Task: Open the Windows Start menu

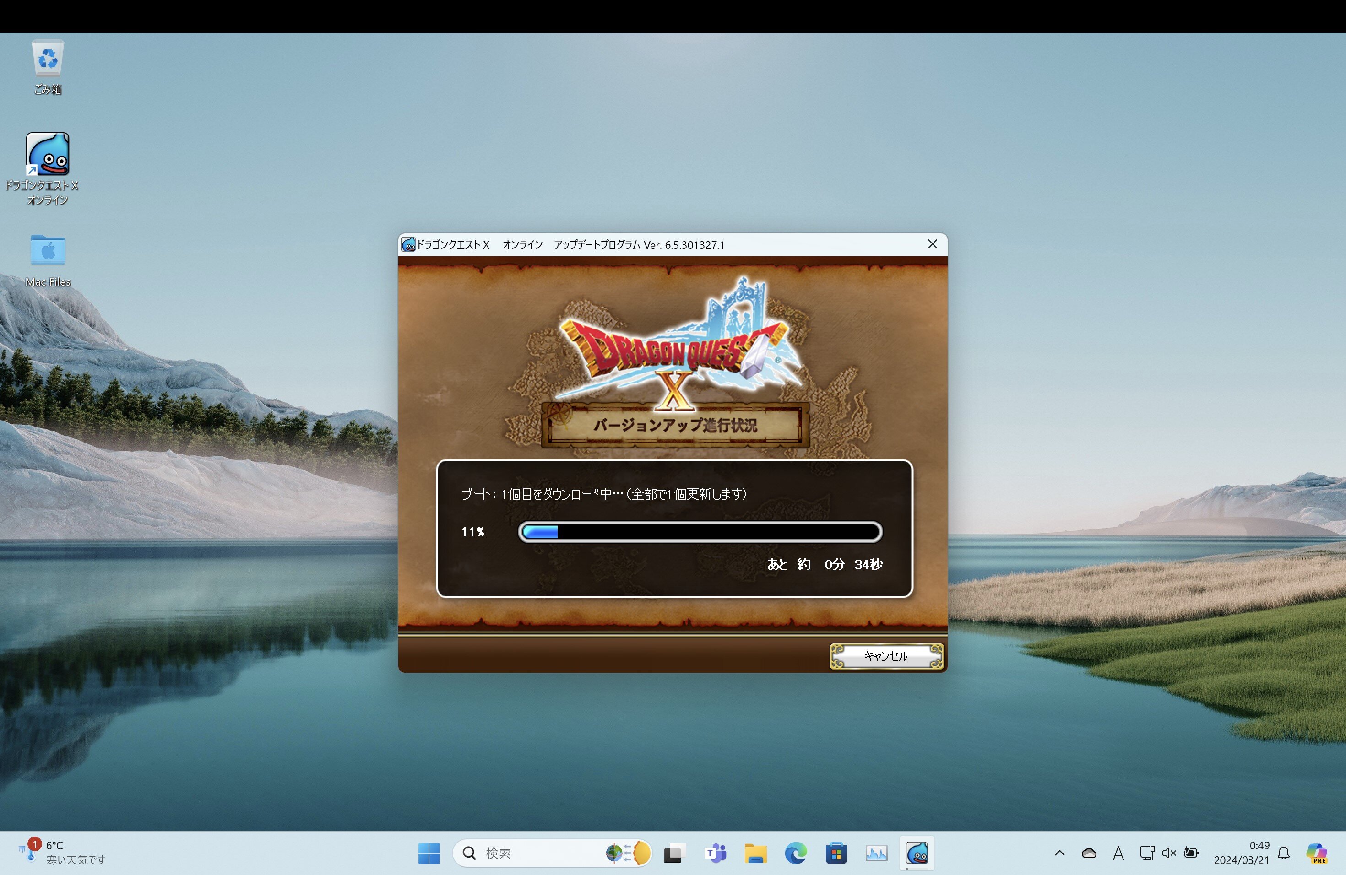Action: (x=429, y=853)
